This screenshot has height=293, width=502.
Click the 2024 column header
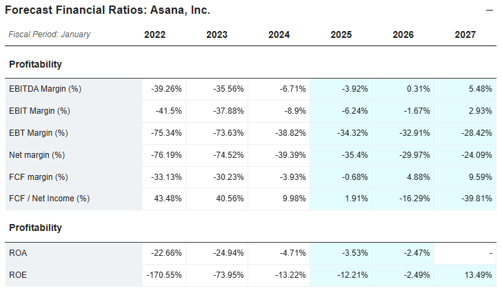[279, 34]
